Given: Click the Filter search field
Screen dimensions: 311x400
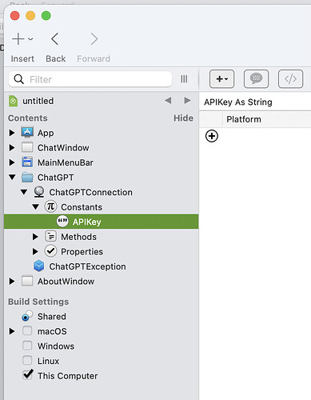Looking at the screenshot, I should 90,79.
